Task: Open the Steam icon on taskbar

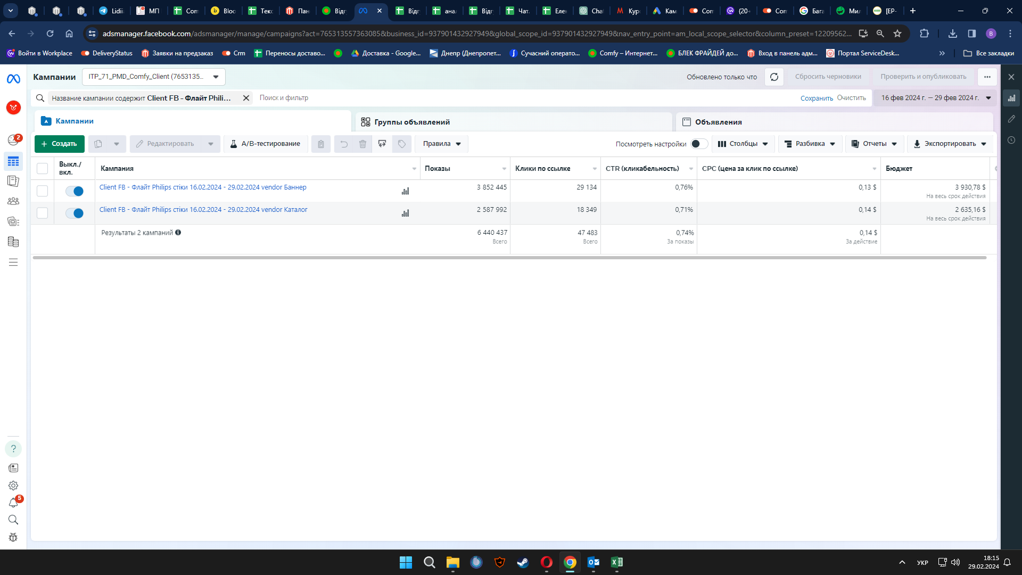Action: pyautogui.click(x=523, y=562)
